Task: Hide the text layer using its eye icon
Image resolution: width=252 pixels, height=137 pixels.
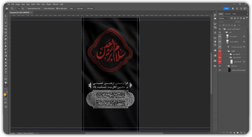Action: 220,47
